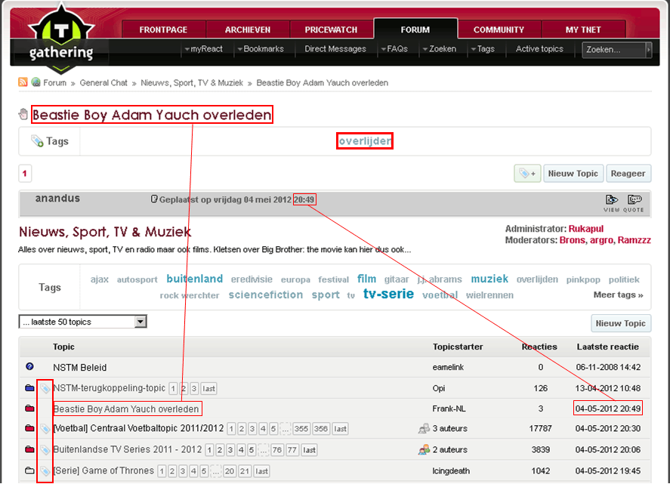Click tag icon of Centraal Voetbaltopic row
This screenshot has width=670, height=484.
[45, 428]
